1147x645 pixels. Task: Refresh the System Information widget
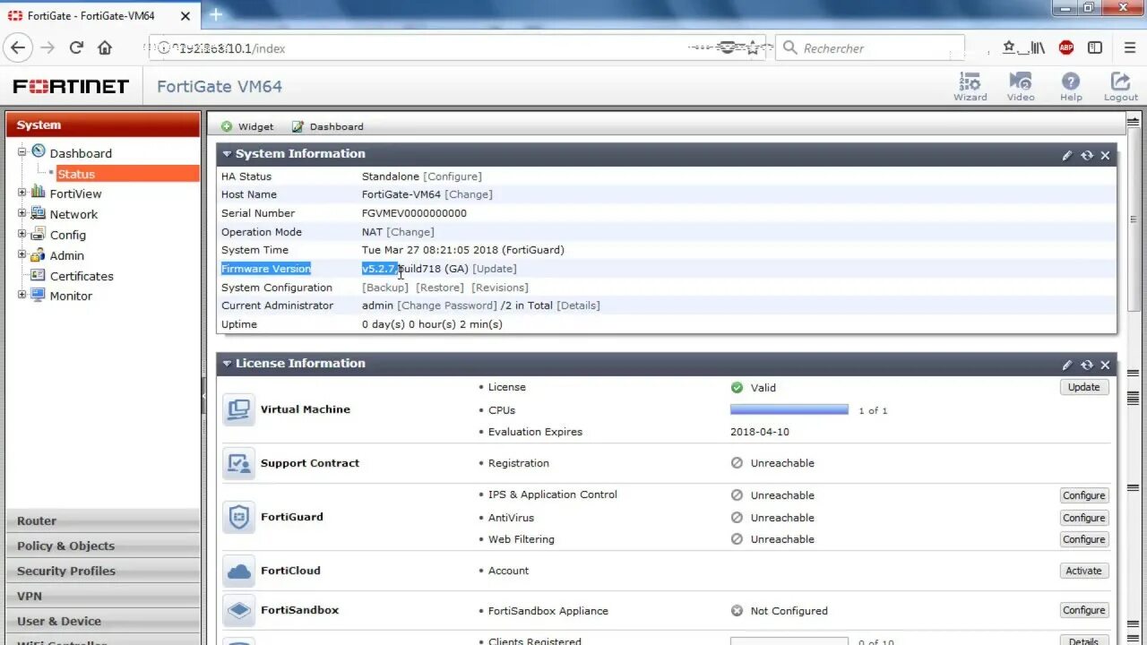point(1087,155)
